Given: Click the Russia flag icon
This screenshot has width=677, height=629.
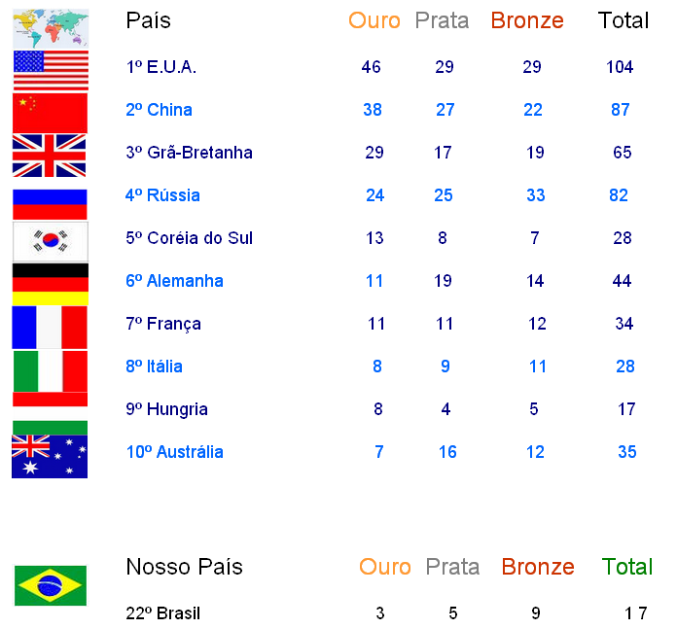Looking at the screenshot, I should [x=50, y=204].
